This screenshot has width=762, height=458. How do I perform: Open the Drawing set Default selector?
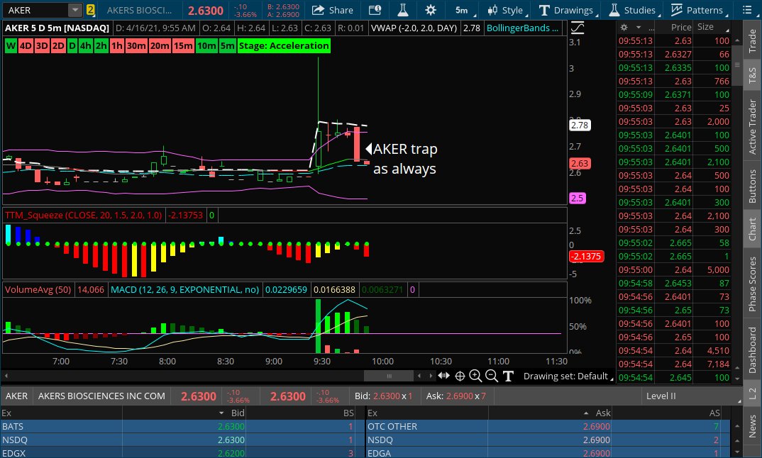click(565, 376)
